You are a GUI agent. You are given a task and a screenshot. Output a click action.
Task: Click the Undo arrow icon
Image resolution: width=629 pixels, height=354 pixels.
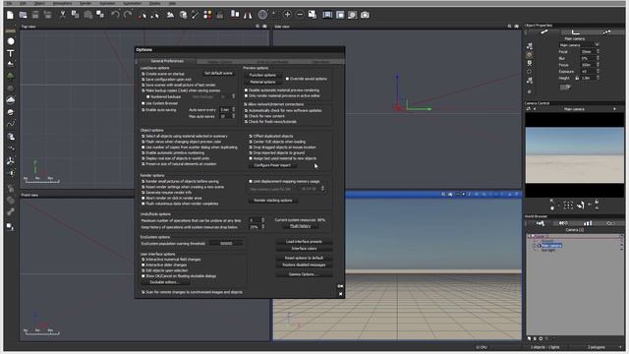click(x=115, y=16)
